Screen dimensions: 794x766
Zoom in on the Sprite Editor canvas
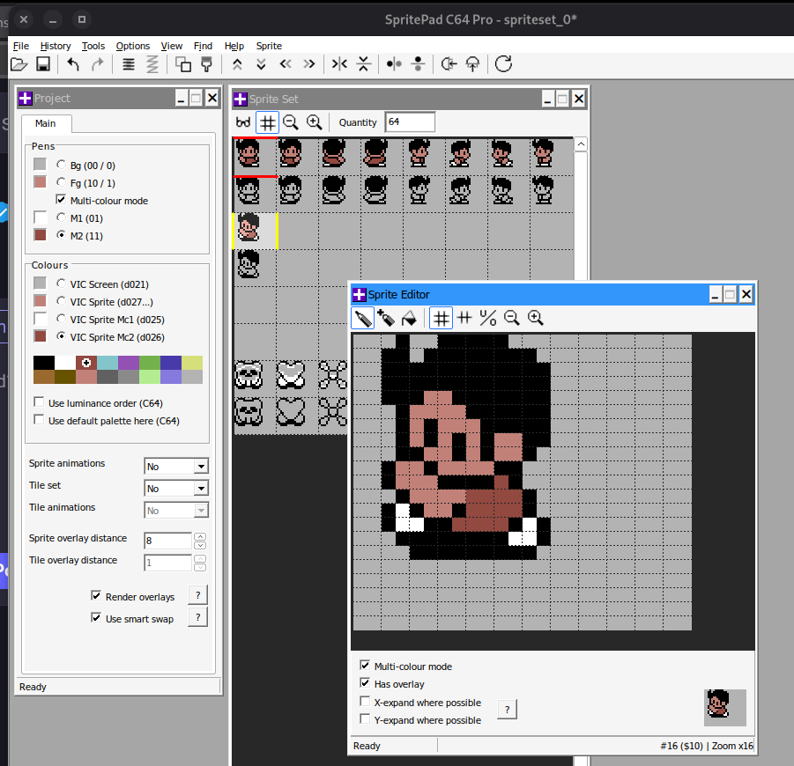(x=535, y=318)
